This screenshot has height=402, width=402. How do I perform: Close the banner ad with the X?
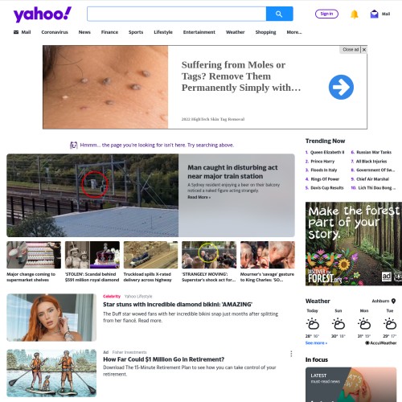pyautogui.click(x=364, y=50)
